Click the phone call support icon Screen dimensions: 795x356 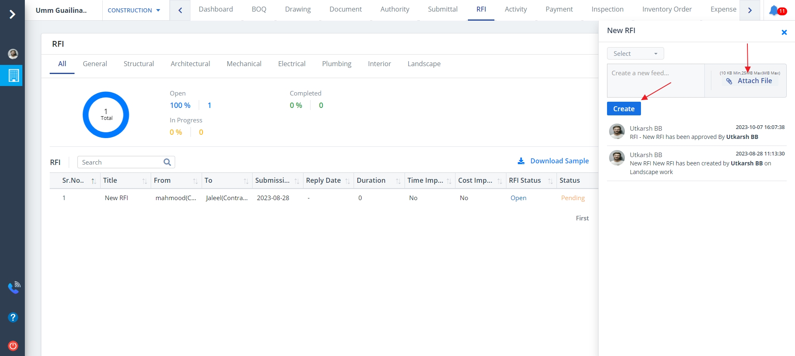click(x=14, y=287)
